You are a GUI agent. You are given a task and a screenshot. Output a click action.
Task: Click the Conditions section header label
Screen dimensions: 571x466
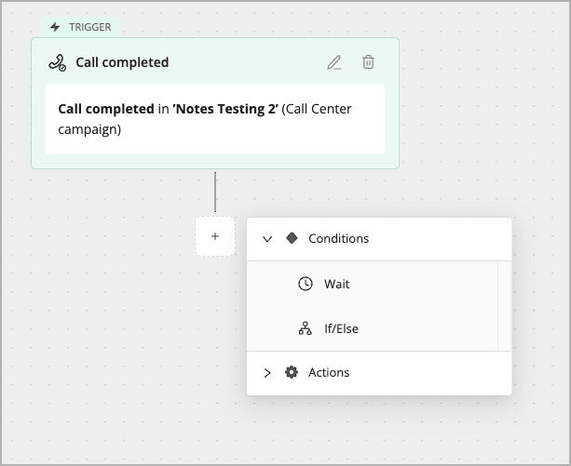pos(339,238)
